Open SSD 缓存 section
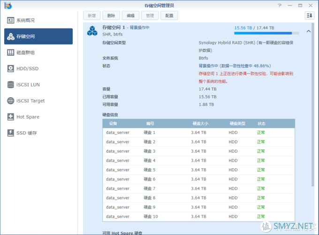This screenshot has height=235, width=319. click(x=38, y=133)
